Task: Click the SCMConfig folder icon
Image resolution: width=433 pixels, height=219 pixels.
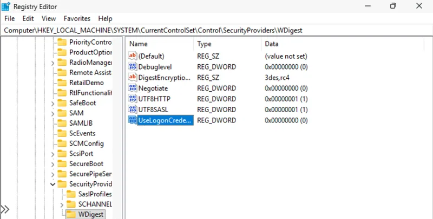Action: (62, 143)
